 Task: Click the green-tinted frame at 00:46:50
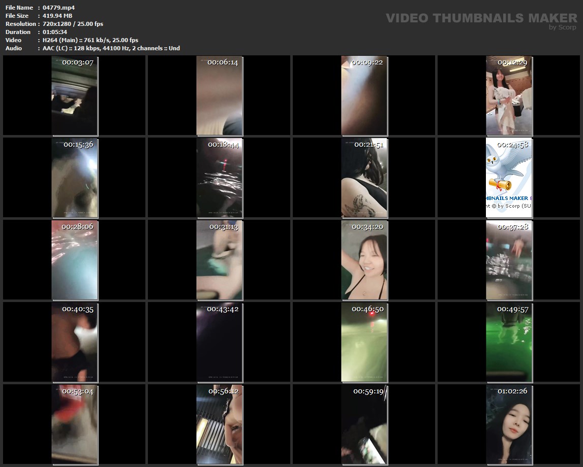click(x=364, y=342)
